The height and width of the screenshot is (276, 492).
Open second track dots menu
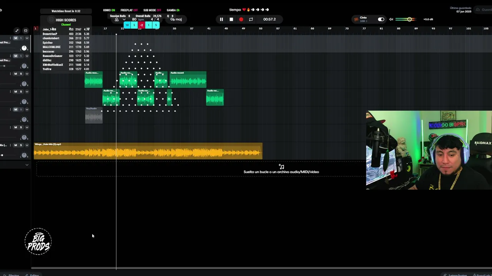(x=11, y=56)
